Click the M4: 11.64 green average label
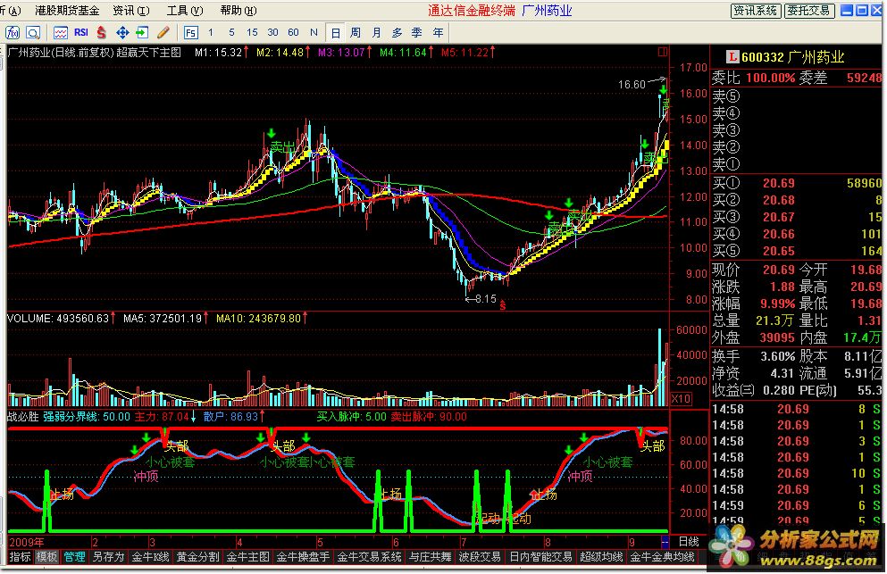This screenshot has height=574, width=887. (x=406, y=52)
